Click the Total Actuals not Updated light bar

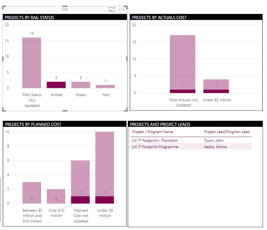pos(183,62)
